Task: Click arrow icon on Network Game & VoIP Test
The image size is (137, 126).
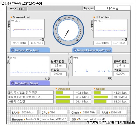Action: click(75, 50)
